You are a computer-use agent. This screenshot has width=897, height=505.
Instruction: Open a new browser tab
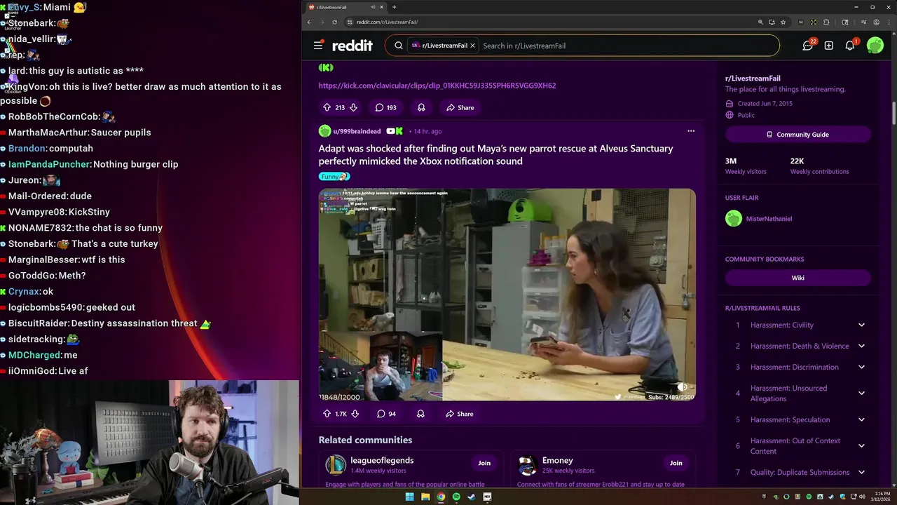pyautogui.click(x=394, y=7)
